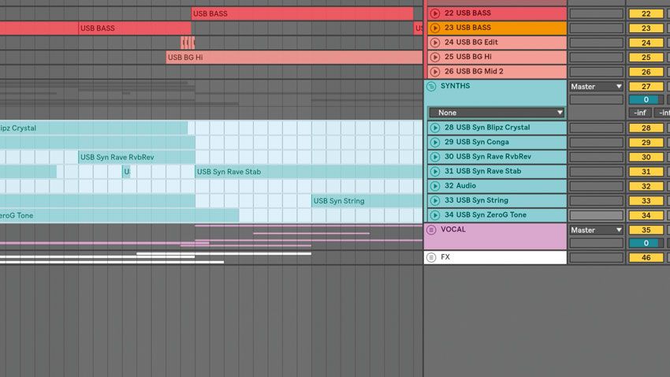The width and height of the screenshot is (670, 377).
Task: Toggle track activator 30 button
Action: click(x=646, y=157)
